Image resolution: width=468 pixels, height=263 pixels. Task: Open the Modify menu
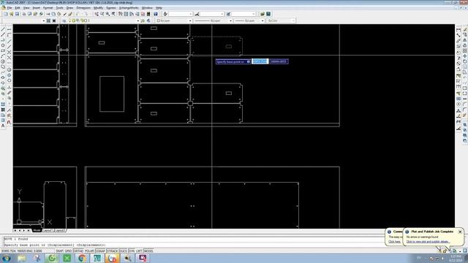tap(98, 8)
